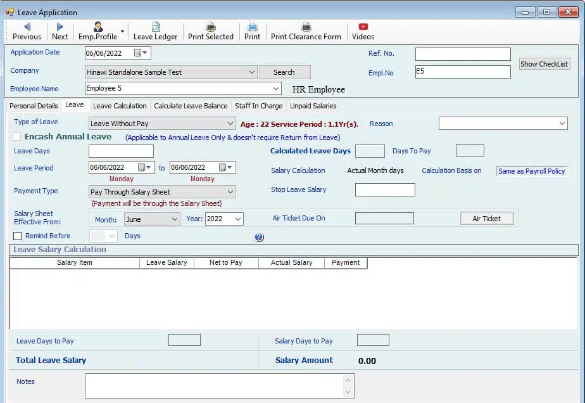Click Payment column header
The width and height of the screenshot is (585, 403).
pyautogui.click(x=346, y=262)
